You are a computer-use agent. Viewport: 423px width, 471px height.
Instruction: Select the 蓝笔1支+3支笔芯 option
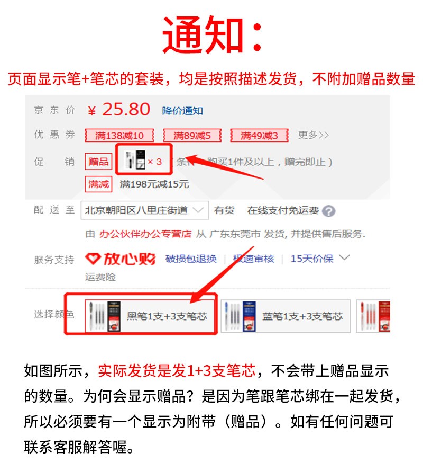pyautogui.click(x=286, y=316)
